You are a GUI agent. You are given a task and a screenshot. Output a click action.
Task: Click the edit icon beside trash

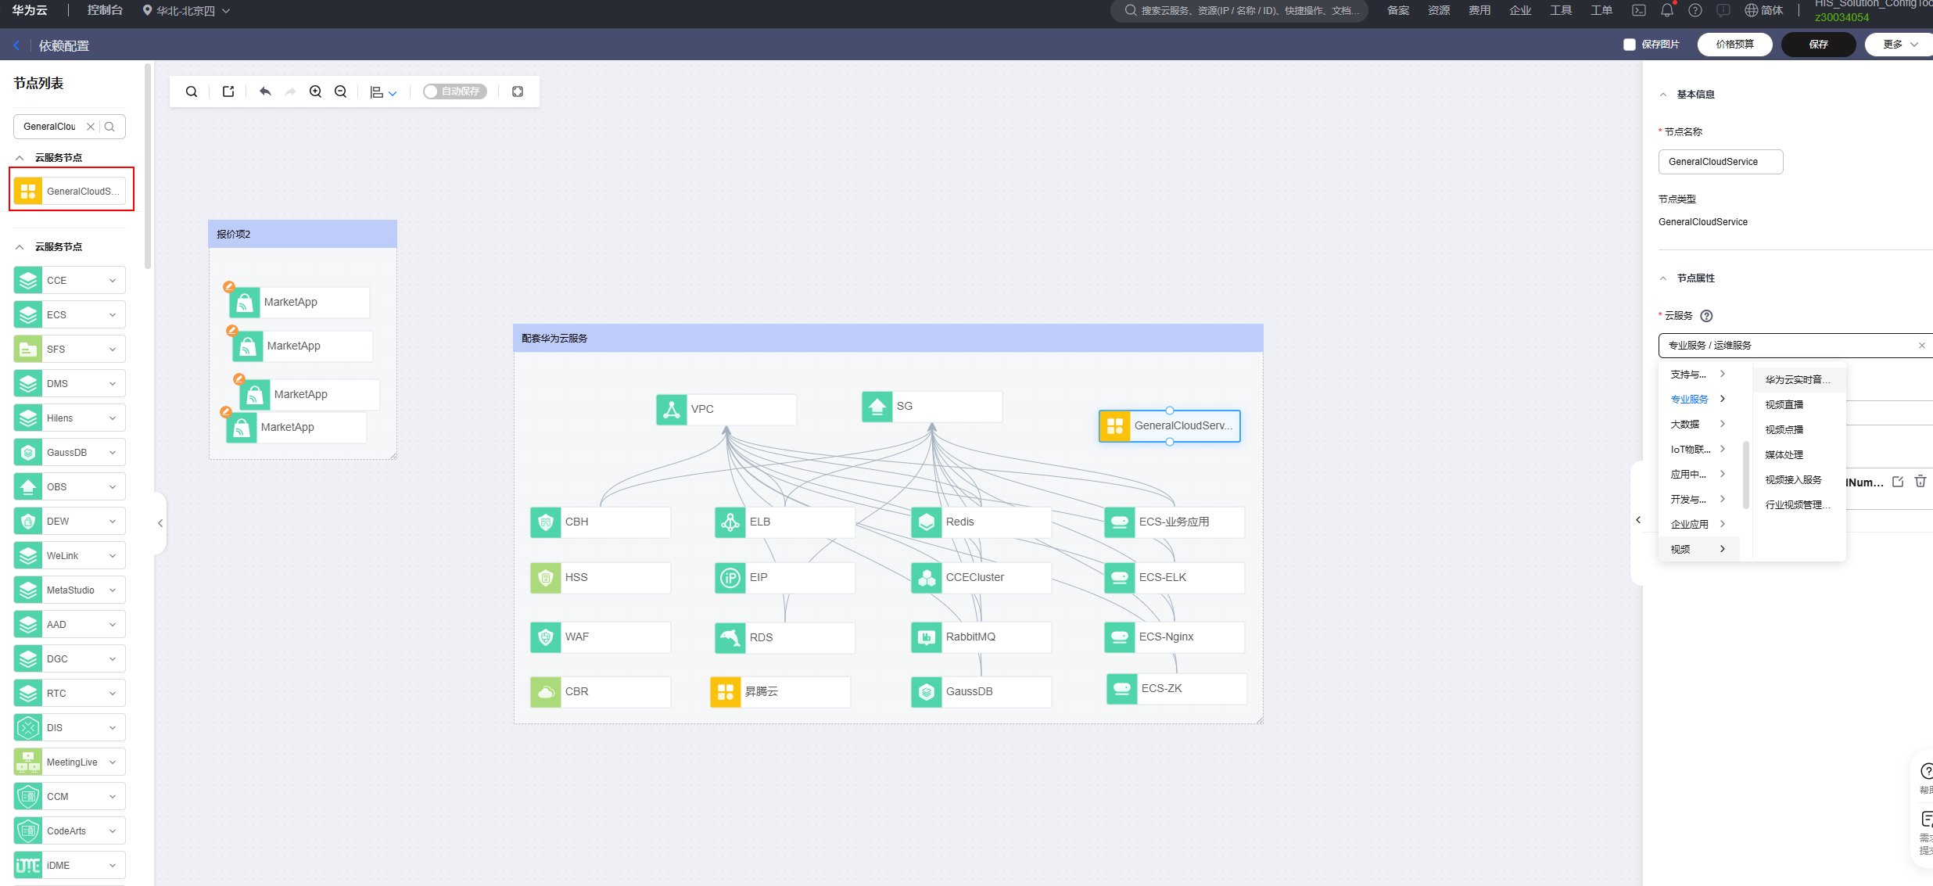(1898, 482)
